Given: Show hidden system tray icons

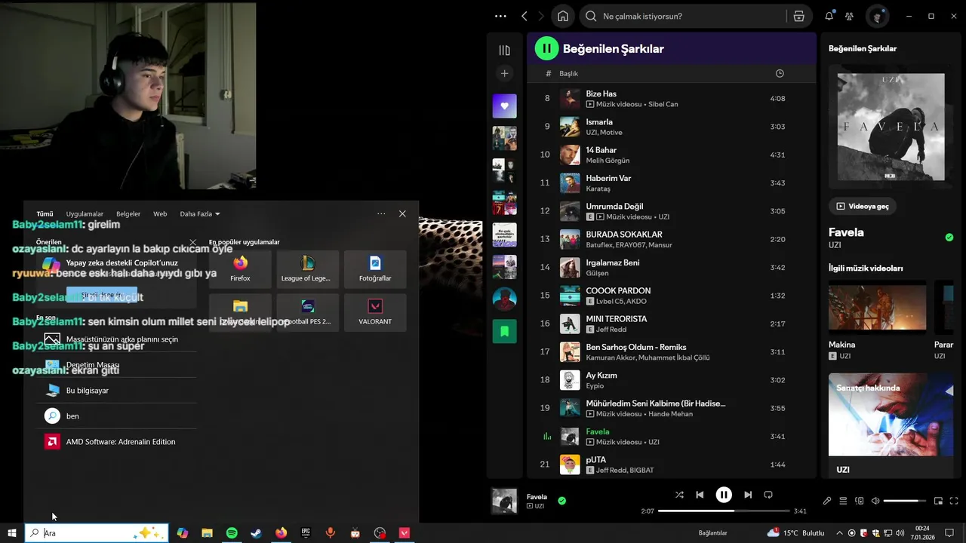Looking at the screenshot, I should point(839,532).
